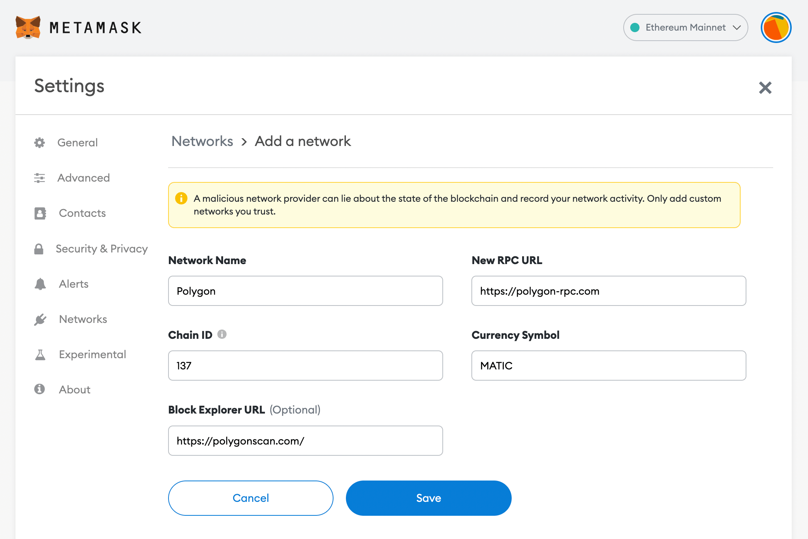Image resolution: width=808 pixels, height=539 pixels.
Task: Click the About info icon
Action: [40, 389]
